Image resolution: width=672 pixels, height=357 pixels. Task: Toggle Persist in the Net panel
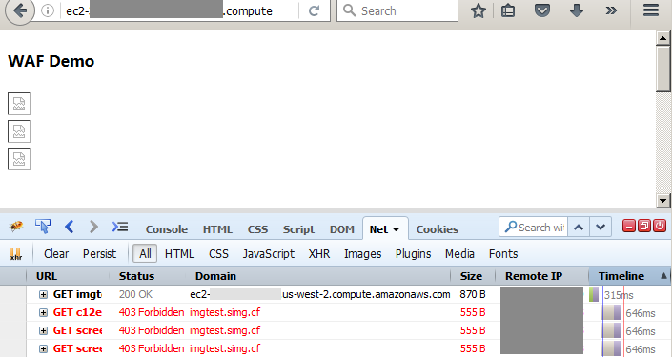tap(99, 254)
